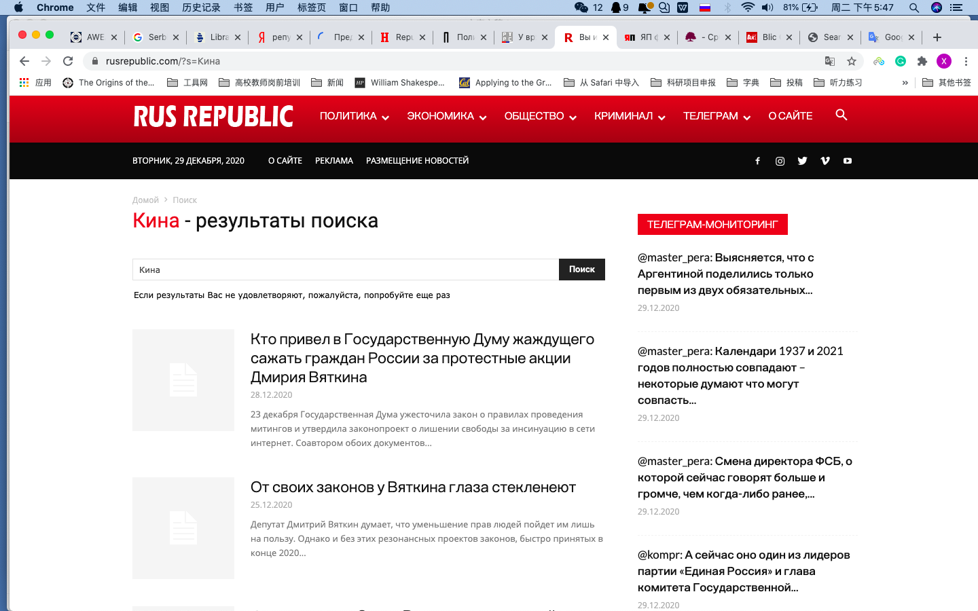
Task: Click the site lock icon in address bar
Action: (95, 61)
